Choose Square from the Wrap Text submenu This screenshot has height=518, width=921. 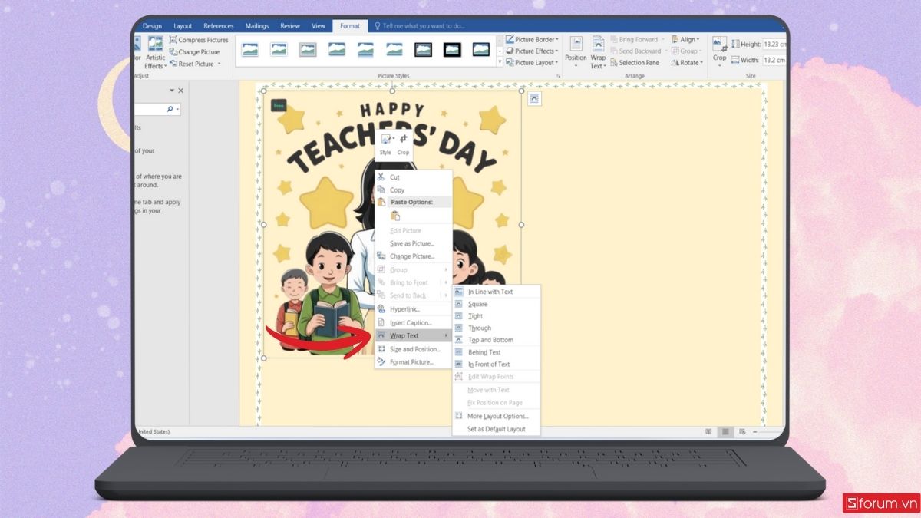point(477,304)
